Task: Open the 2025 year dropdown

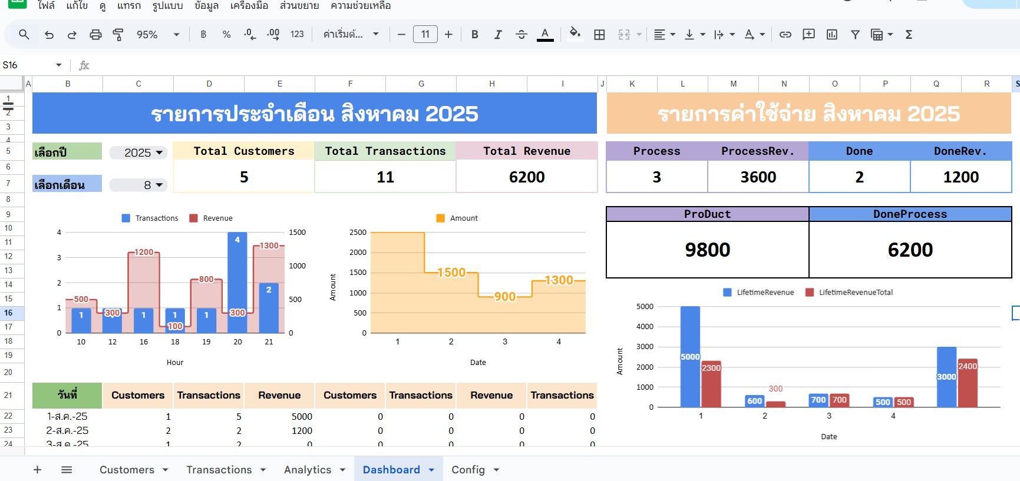Action: click(x=139, y=152)
